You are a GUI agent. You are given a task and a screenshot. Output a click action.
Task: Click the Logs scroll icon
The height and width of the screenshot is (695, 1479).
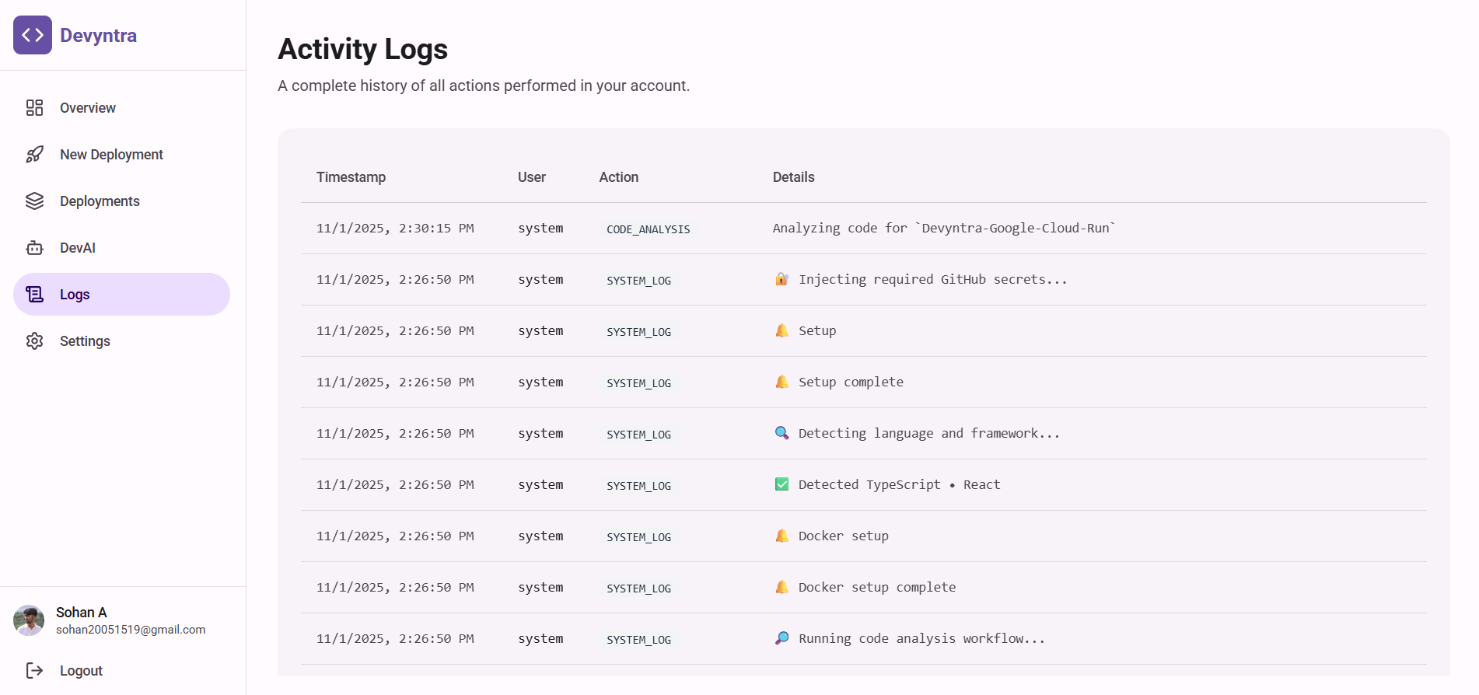[34, 295]
